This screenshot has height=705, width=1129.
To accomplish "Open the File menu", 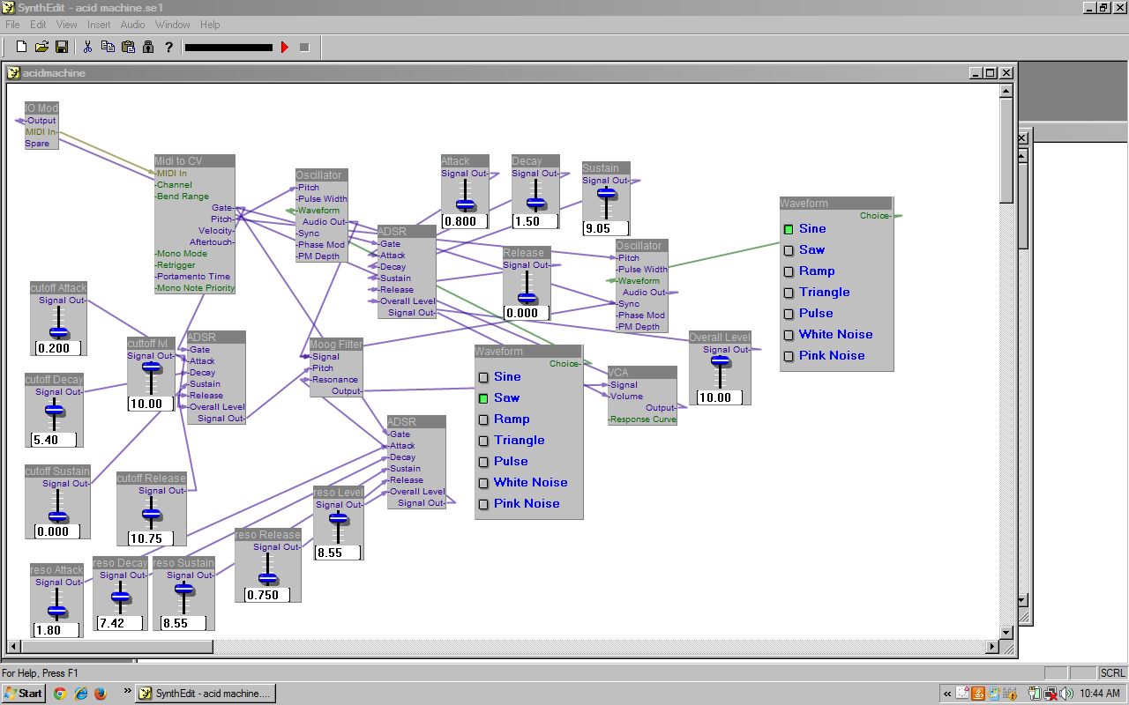I will coord(12,25).
